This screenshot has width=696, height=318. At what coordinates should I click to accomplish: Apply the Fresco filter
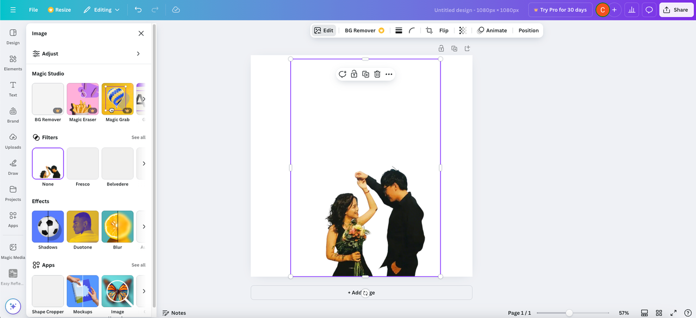pos(83,164)
